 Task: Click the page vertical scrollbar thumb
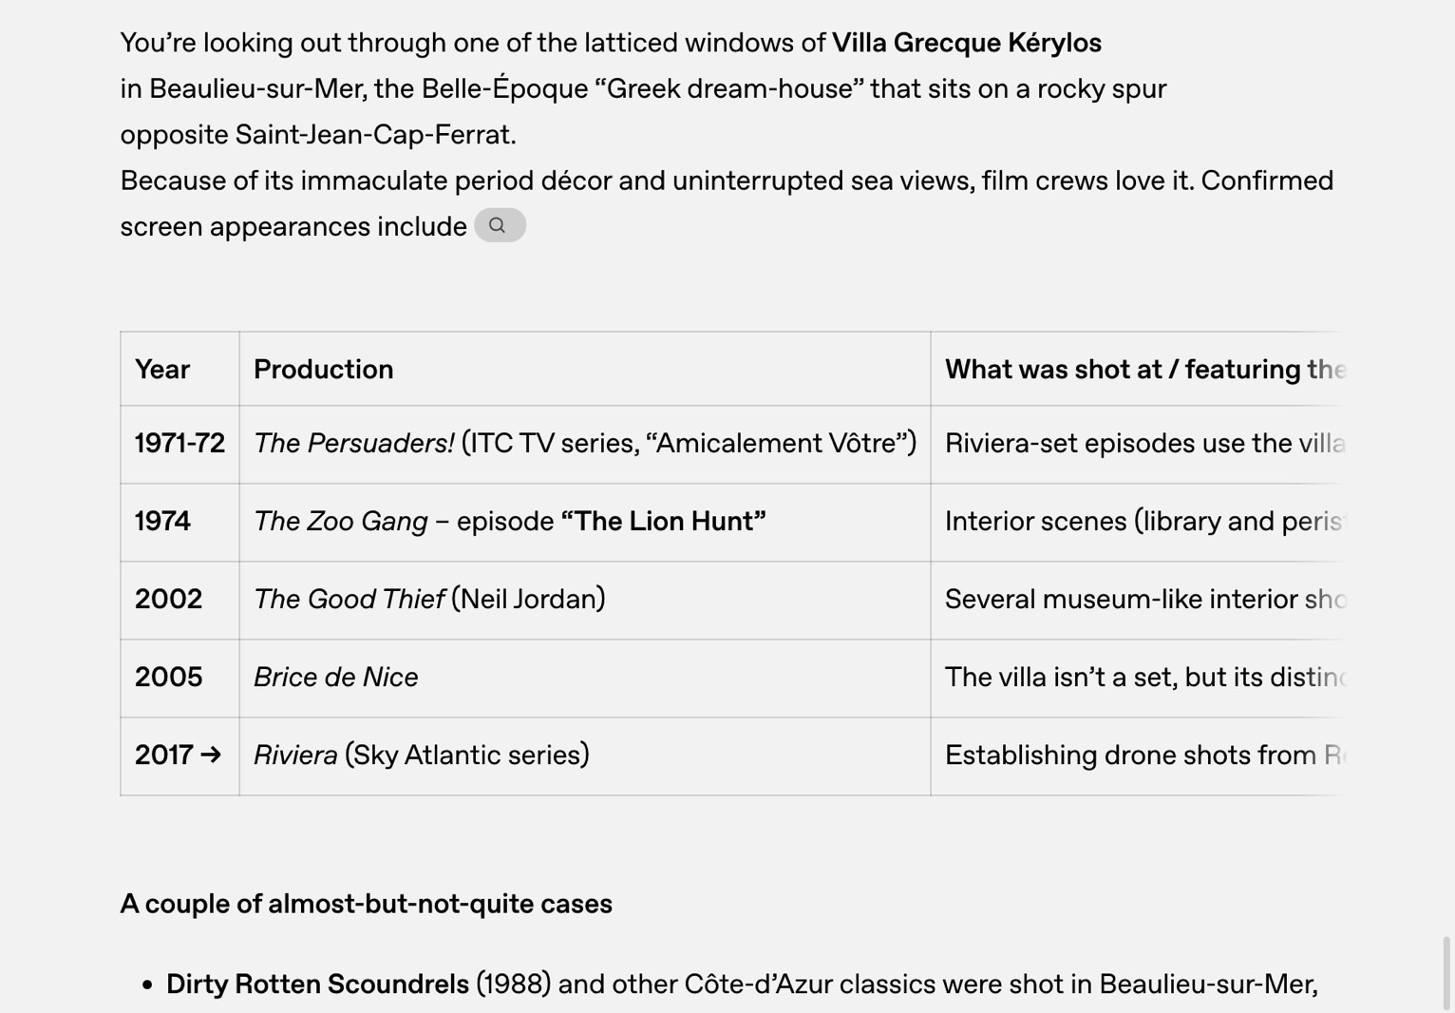point(1446,973)
